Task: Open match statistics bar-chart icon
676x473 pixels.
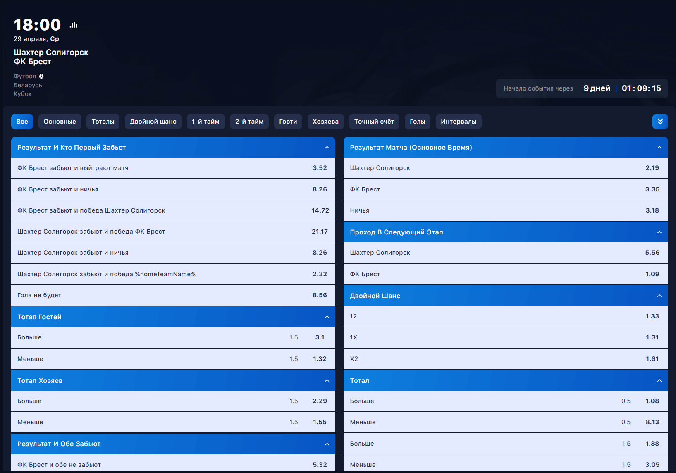Action: coord(74,25)
